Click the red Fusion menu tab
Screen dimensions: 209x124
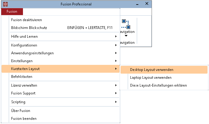12,11
